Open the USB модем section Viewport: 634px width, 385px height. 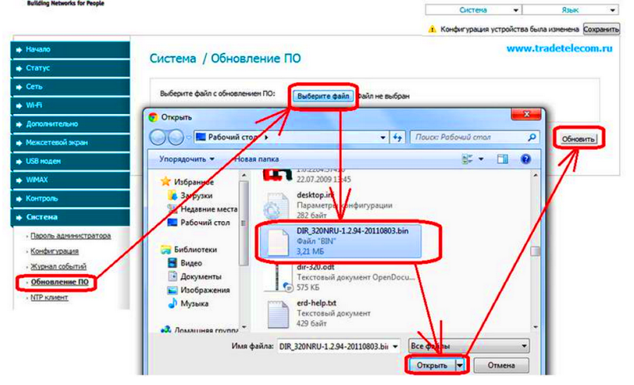pyautogui.click(x=71, y=161)
